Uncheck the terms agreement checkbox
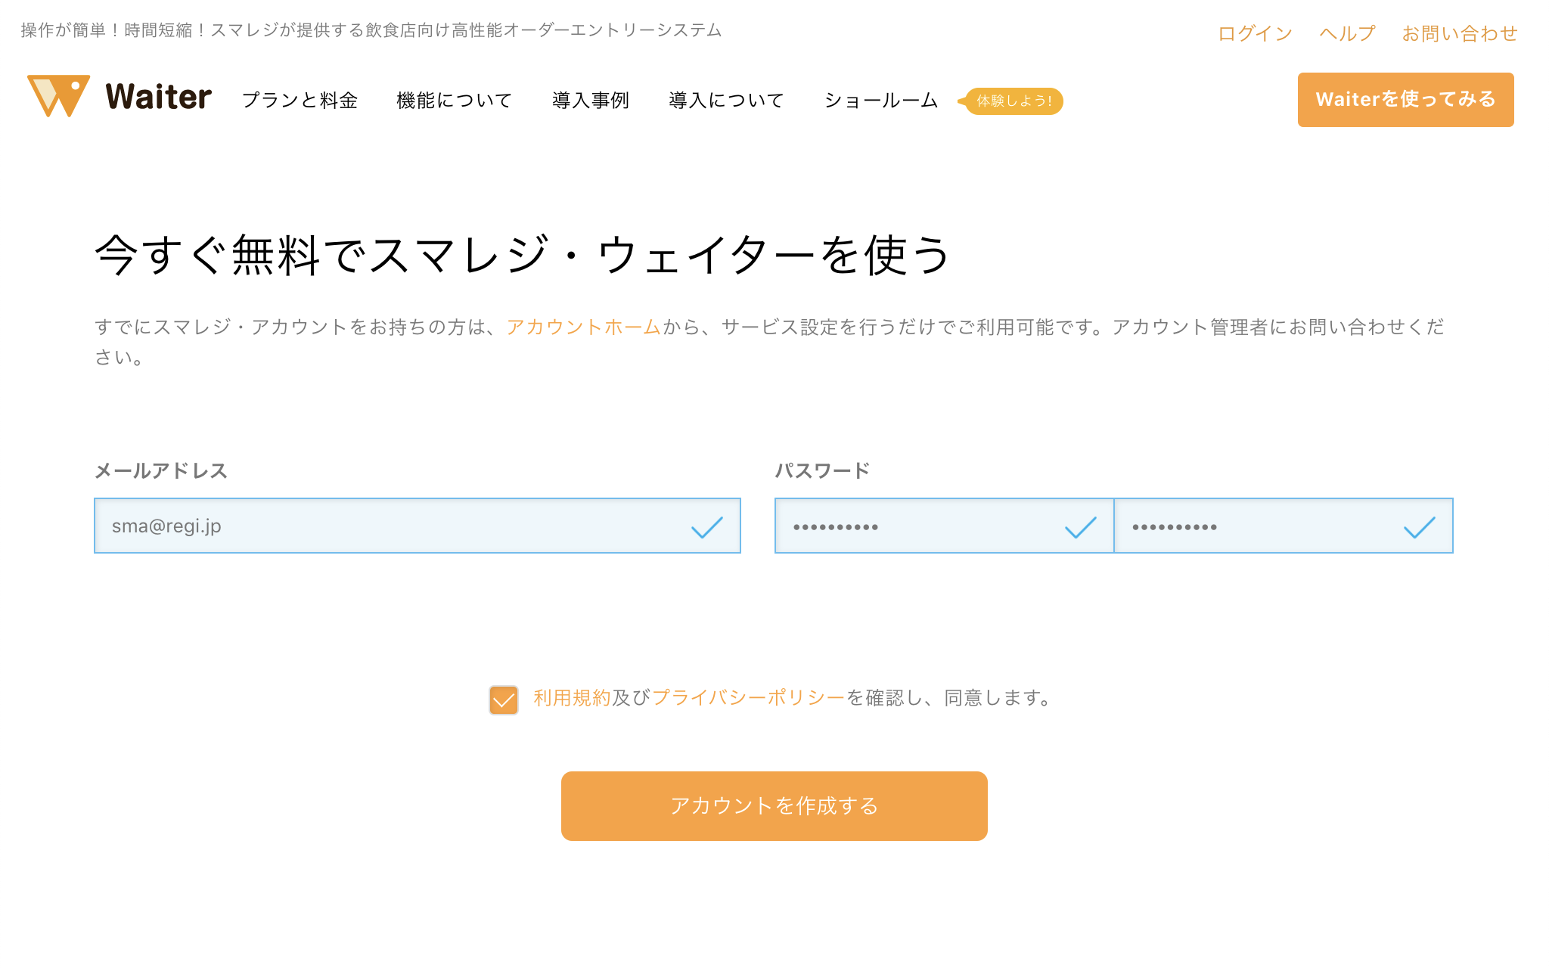The height and width of the screenshot is (968, 1549). [x=504, y=700]
